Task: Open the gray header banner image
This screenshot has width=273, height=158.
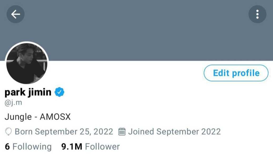Action: 136,31
